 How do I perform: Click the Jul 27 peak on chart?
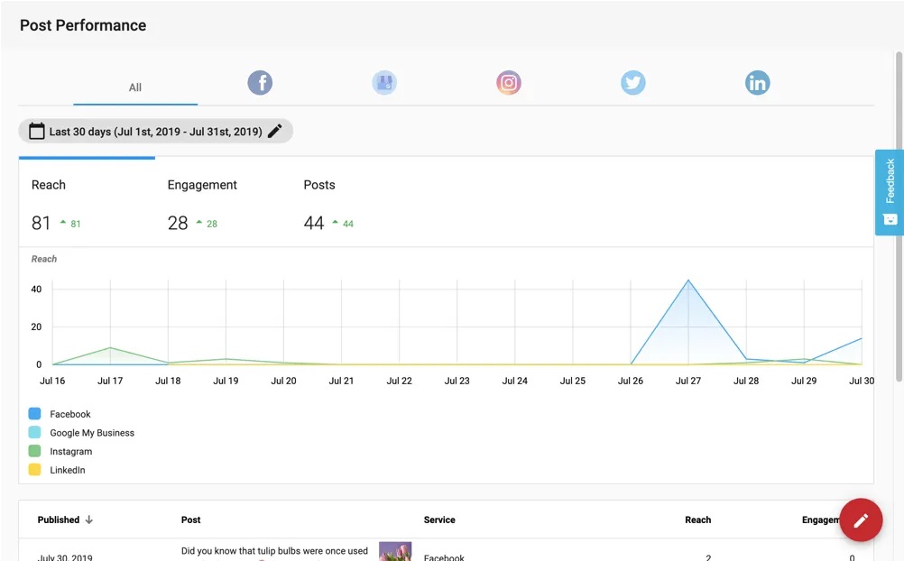pyautogui.click(x=688, y=280)
